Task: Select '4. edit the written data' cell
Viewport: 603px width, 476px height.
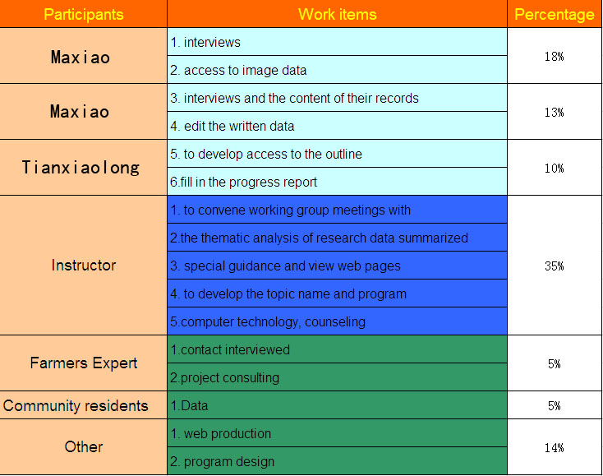Action: pyautogui.click(x=338, y=126)
